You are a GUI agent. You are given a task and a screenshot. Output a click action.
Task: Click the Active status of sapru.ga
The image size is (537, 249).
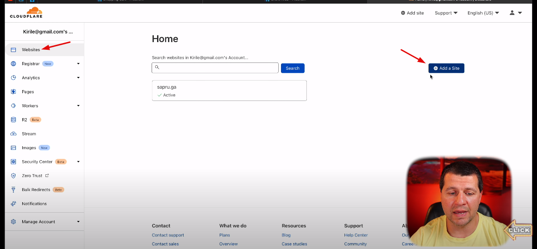pyautogui.click(x=167, y=95)
